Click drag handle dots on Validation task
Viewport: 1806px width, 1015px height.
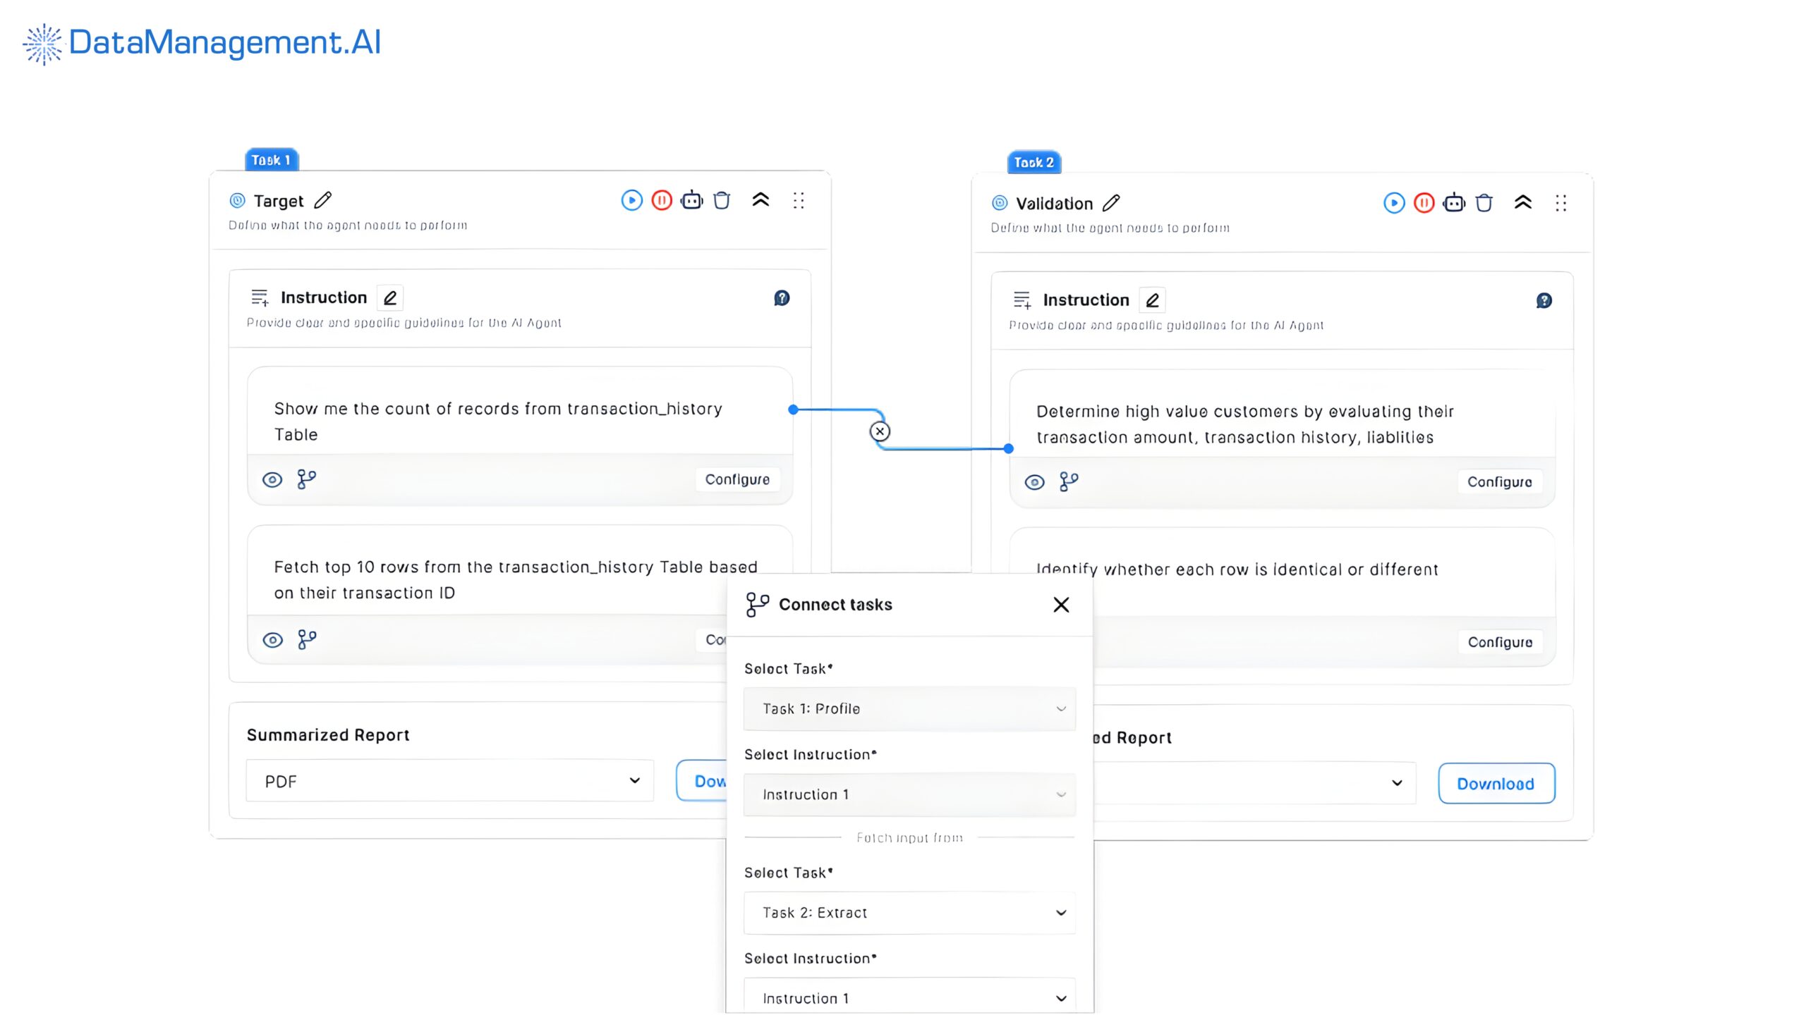click(x=1560, y=203)
